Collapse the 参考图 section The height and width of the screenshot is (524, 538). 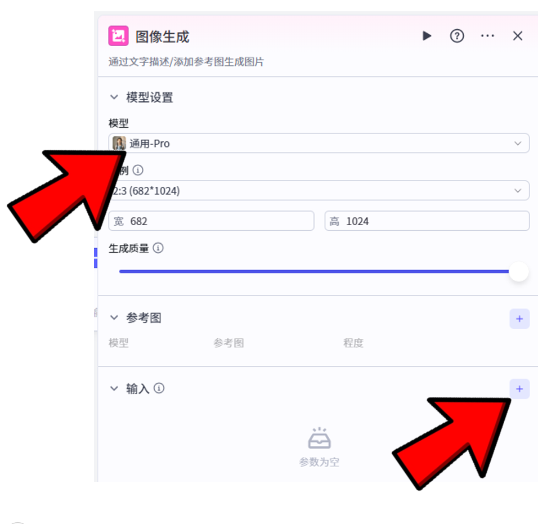114,317
